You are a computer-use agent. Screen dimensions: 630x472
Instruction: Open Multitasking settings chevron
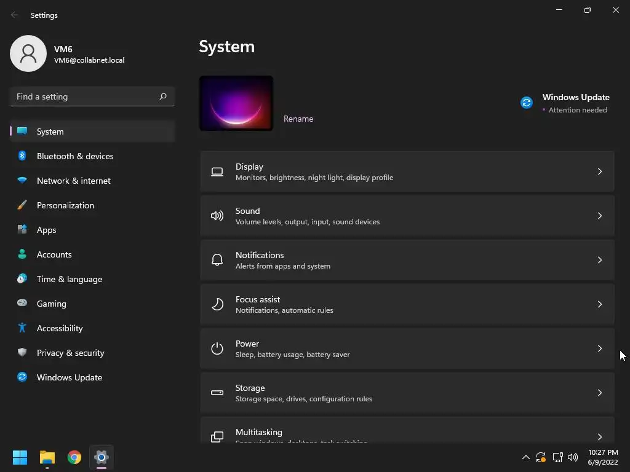coord(599,437)
